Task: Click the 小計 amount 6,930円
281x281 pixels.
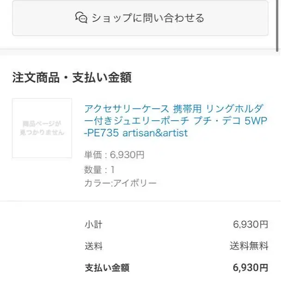Action: click(x=250, y=225)
